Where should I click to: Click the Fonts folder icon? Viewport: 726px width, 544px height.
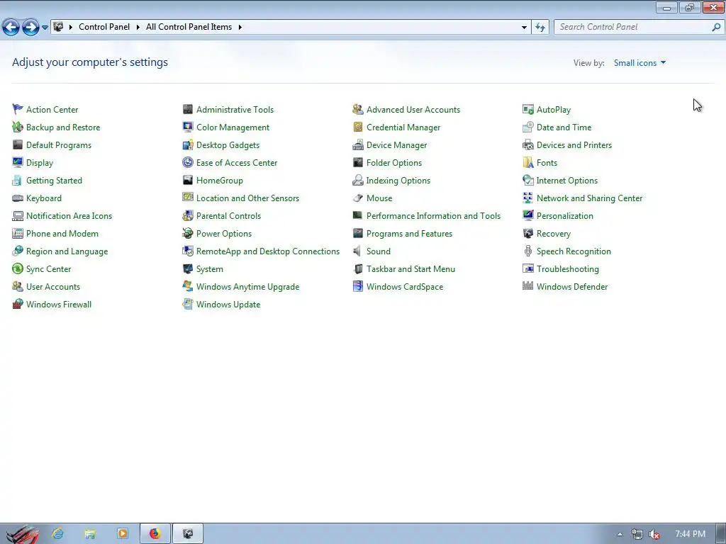pyautogui.click(x=527, y=162)
